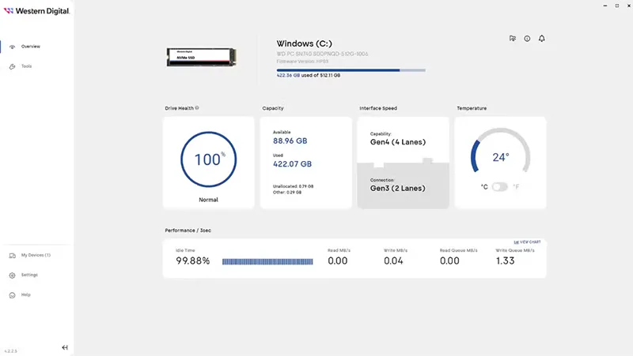
Task: Click the VIEW CHART link
Action: click(529, 242)
